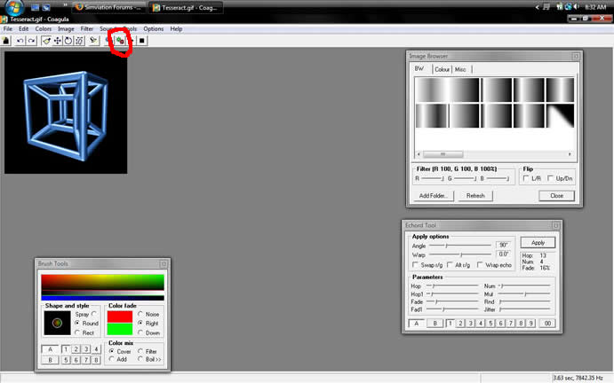Open the Options menu
Image resolution: width=614 pixels, height=383 pixels.
tap(154, 29)
